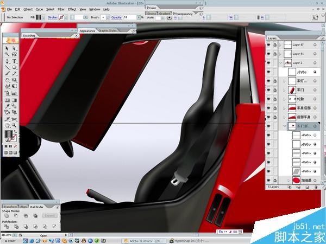The width and height of the screenshot is (326, 244).
Task: Hide Layer 87 via its eye icon
Action: (268, 44)
